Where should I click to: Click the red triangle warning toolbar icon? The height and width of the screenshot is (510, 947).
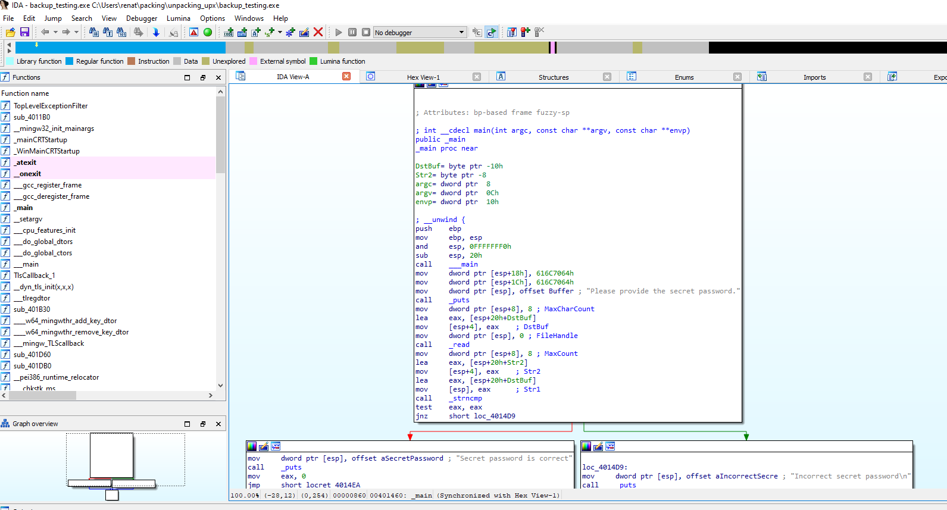click(194, 32)
